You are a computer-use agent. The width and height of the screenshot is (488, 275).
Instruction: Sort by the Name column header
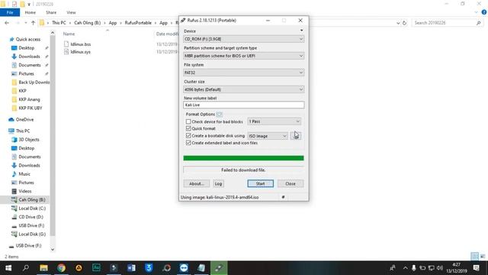(69, 34)
